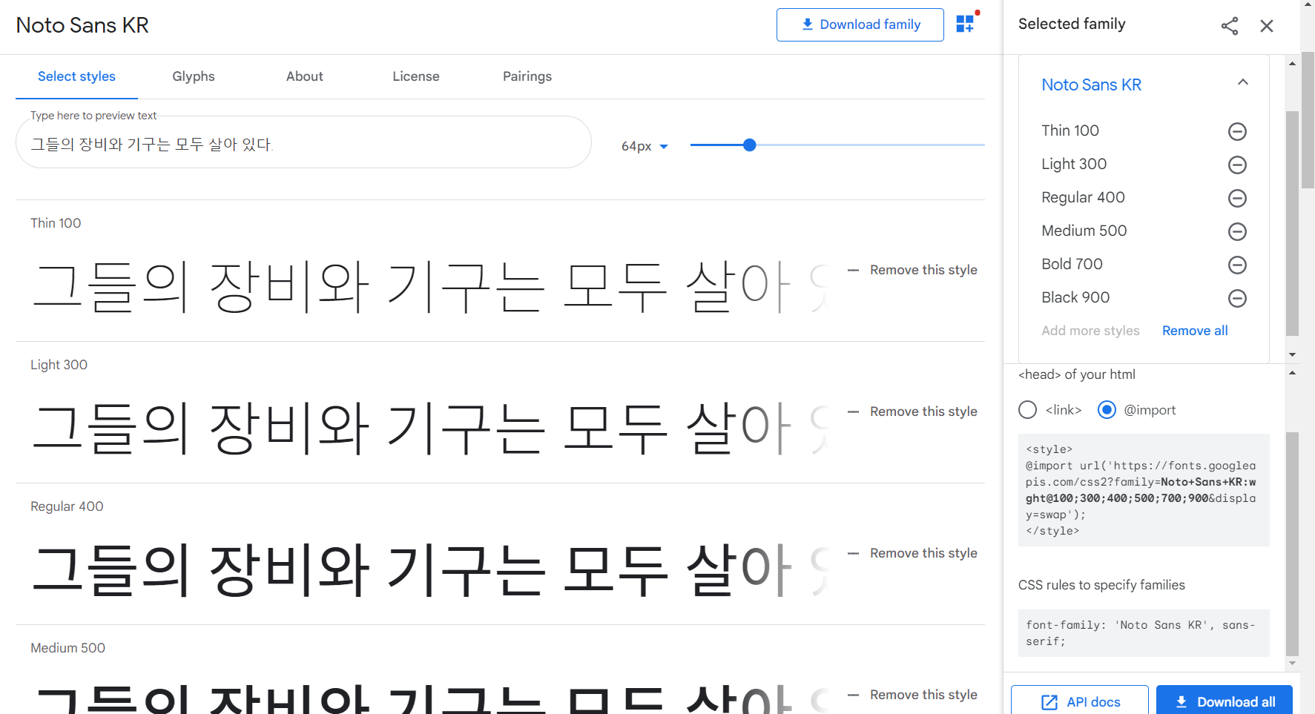Click 'CSS rules to specify families' label
The image size is (1315, 714).
click(1101, 585)
